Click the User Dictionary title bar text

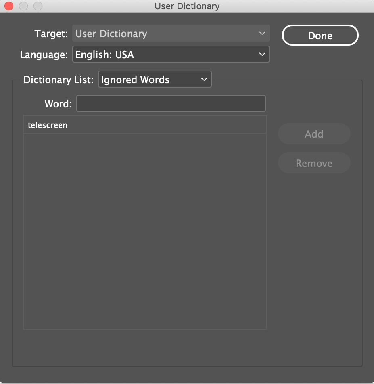187,6
